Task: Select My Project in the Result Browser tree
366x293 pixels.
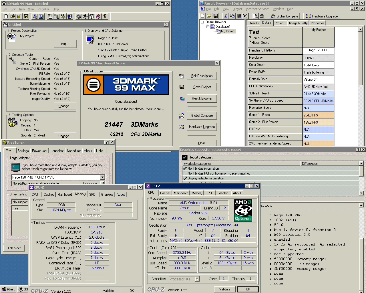Action: click(x=228, y=31)
